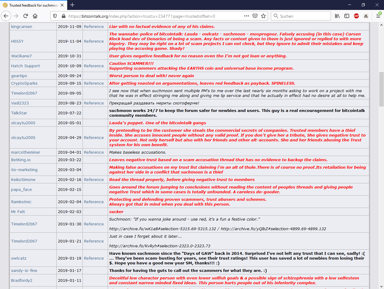Go back to the previous page
This screenshot has height=289, width=384.
(x=6, y=16)
